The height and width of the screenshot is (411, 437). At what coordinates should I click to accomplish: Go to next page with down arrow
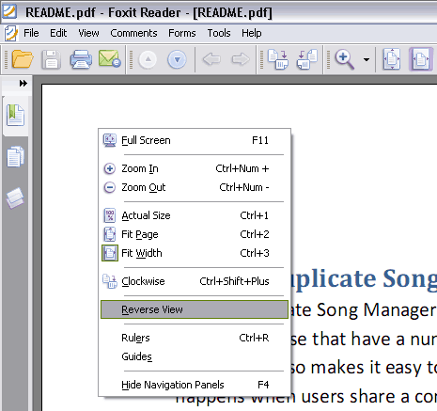tap(177, 59)
